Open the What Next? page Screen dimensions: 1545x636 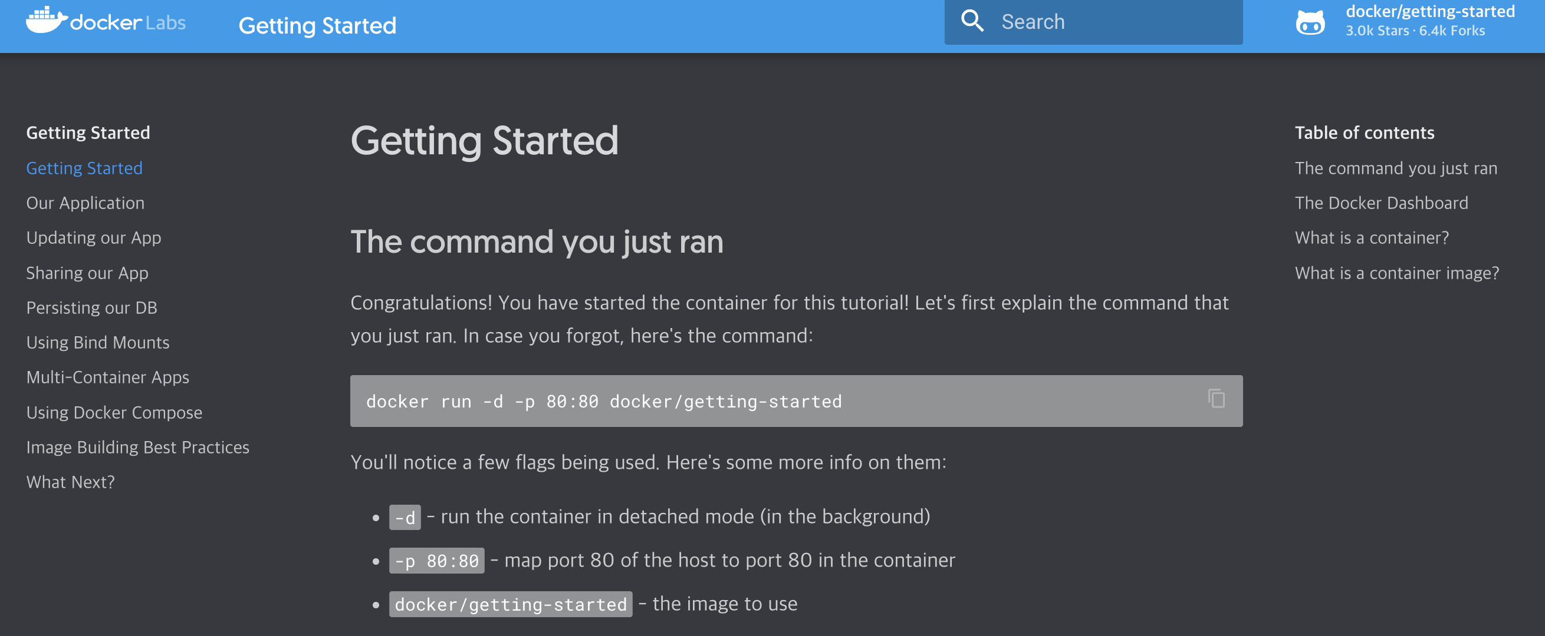pyautogui.click(x=70, y=482)
